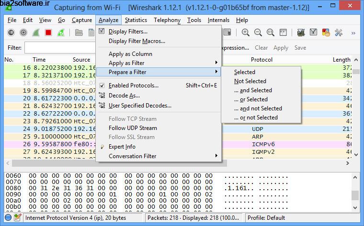This screenshot has width=364, height=226.
Task: Open capture options toolbar icon
Action: [x=23, y=32]
